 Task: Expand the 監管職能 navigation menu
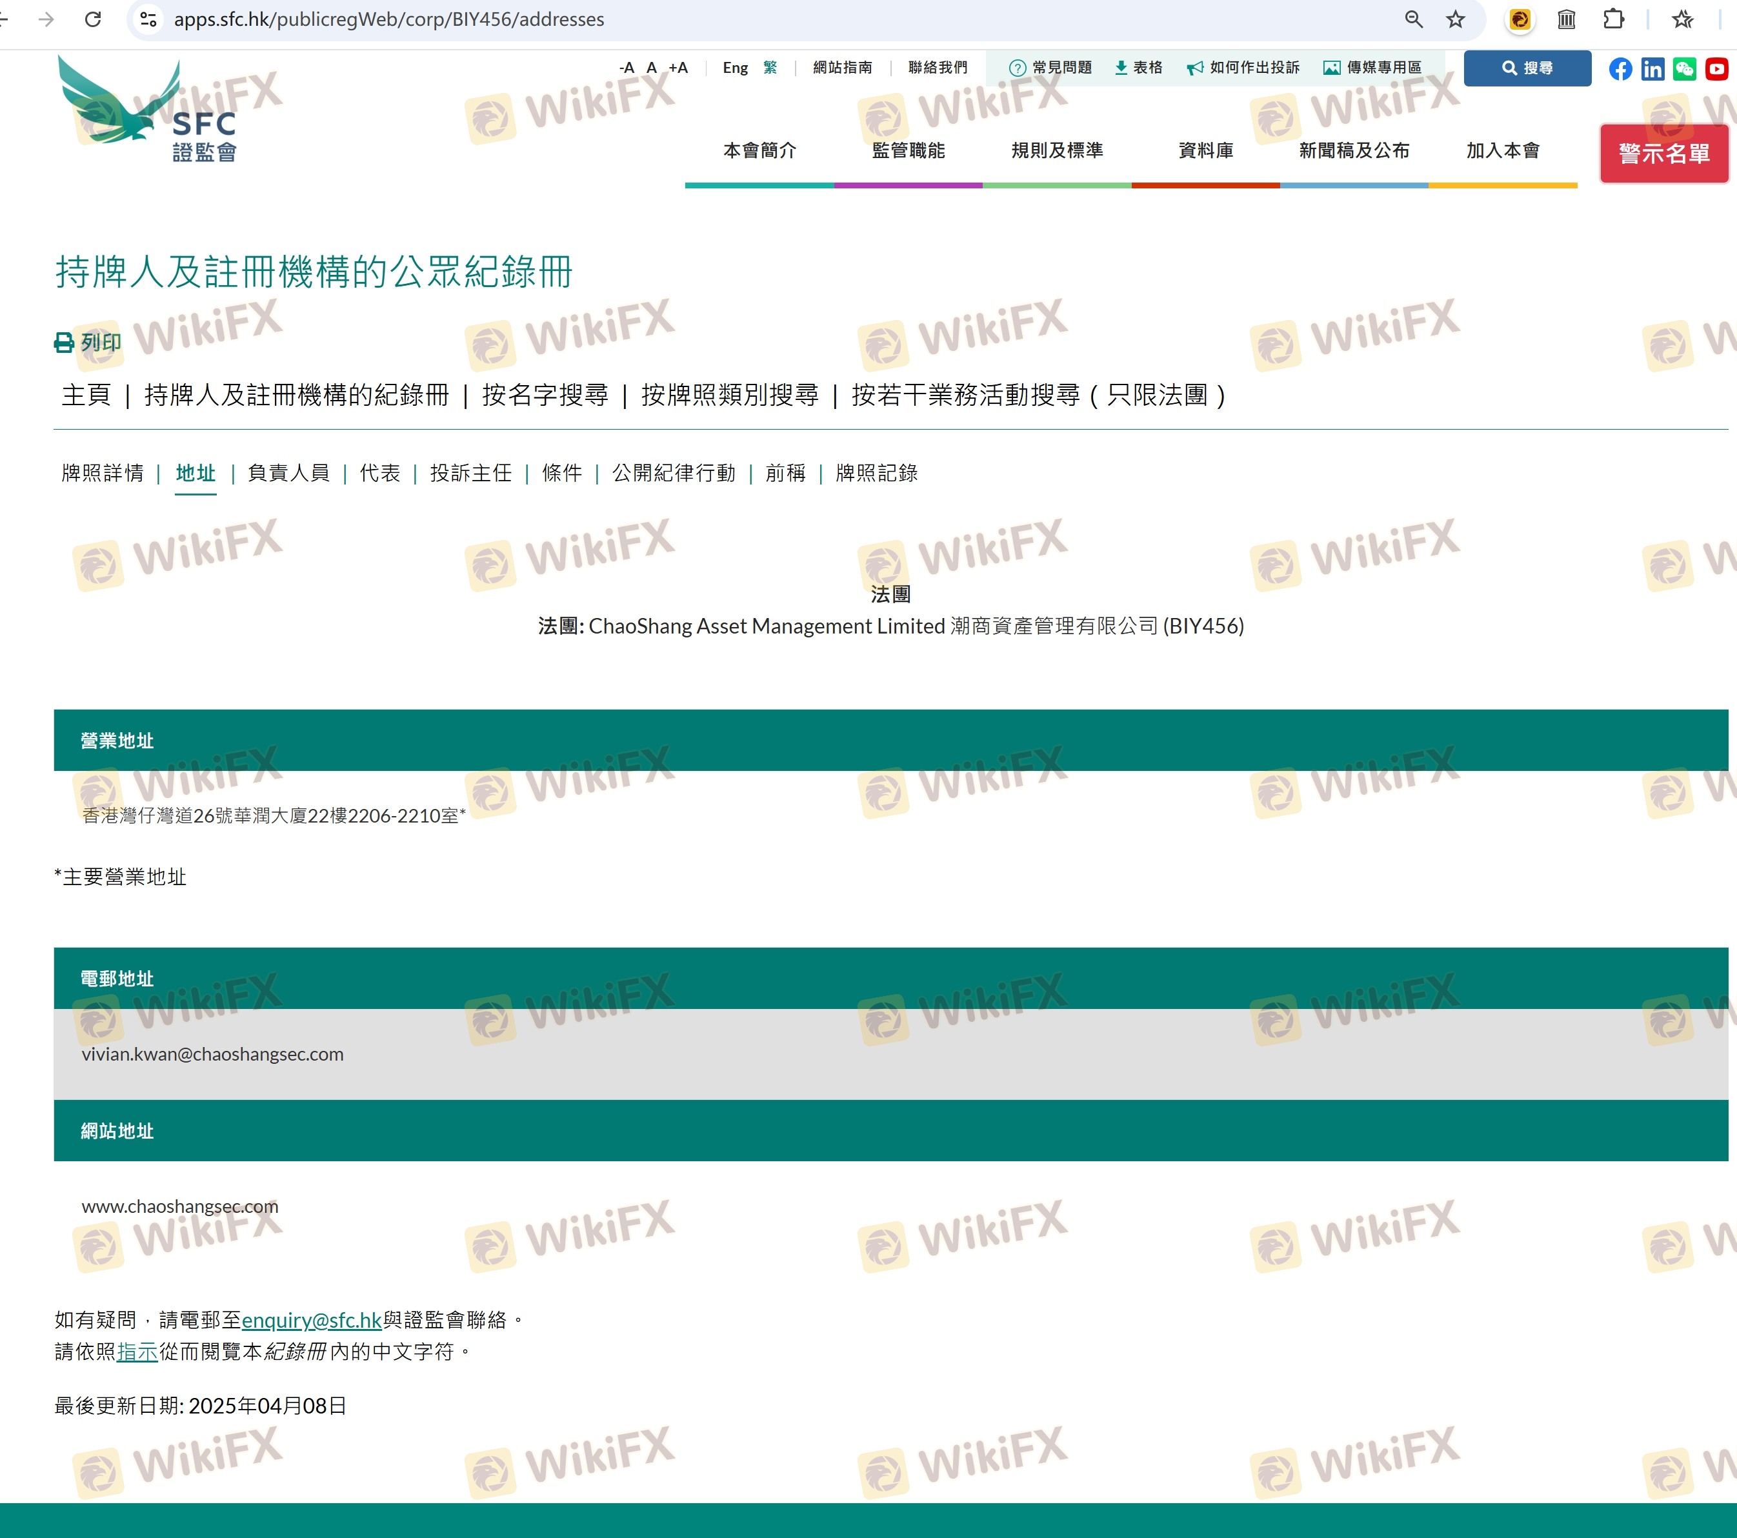[x=908, y=150]
